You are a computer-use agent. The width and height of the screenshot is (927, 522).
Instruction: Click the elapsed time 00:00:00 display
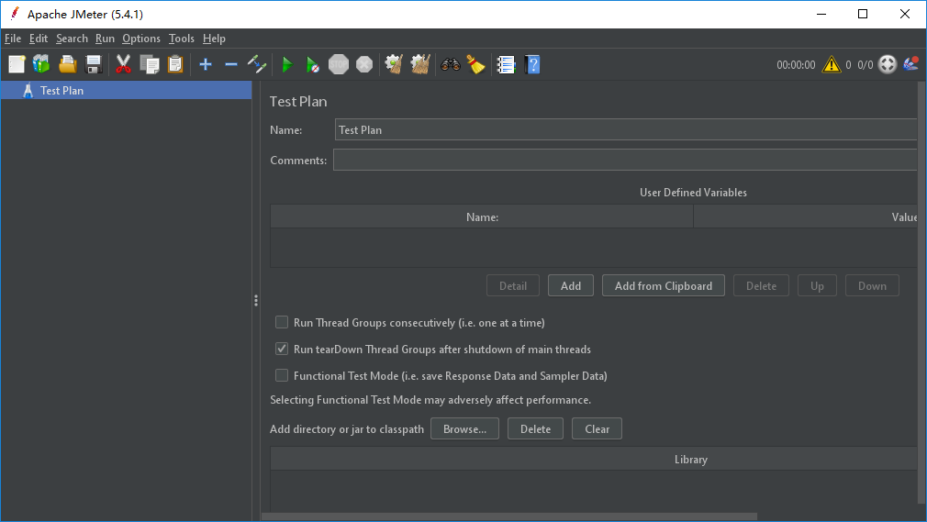point(796,64)
